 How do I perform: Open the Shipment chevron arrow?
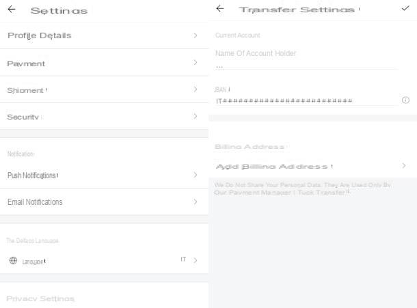[196, 89]
